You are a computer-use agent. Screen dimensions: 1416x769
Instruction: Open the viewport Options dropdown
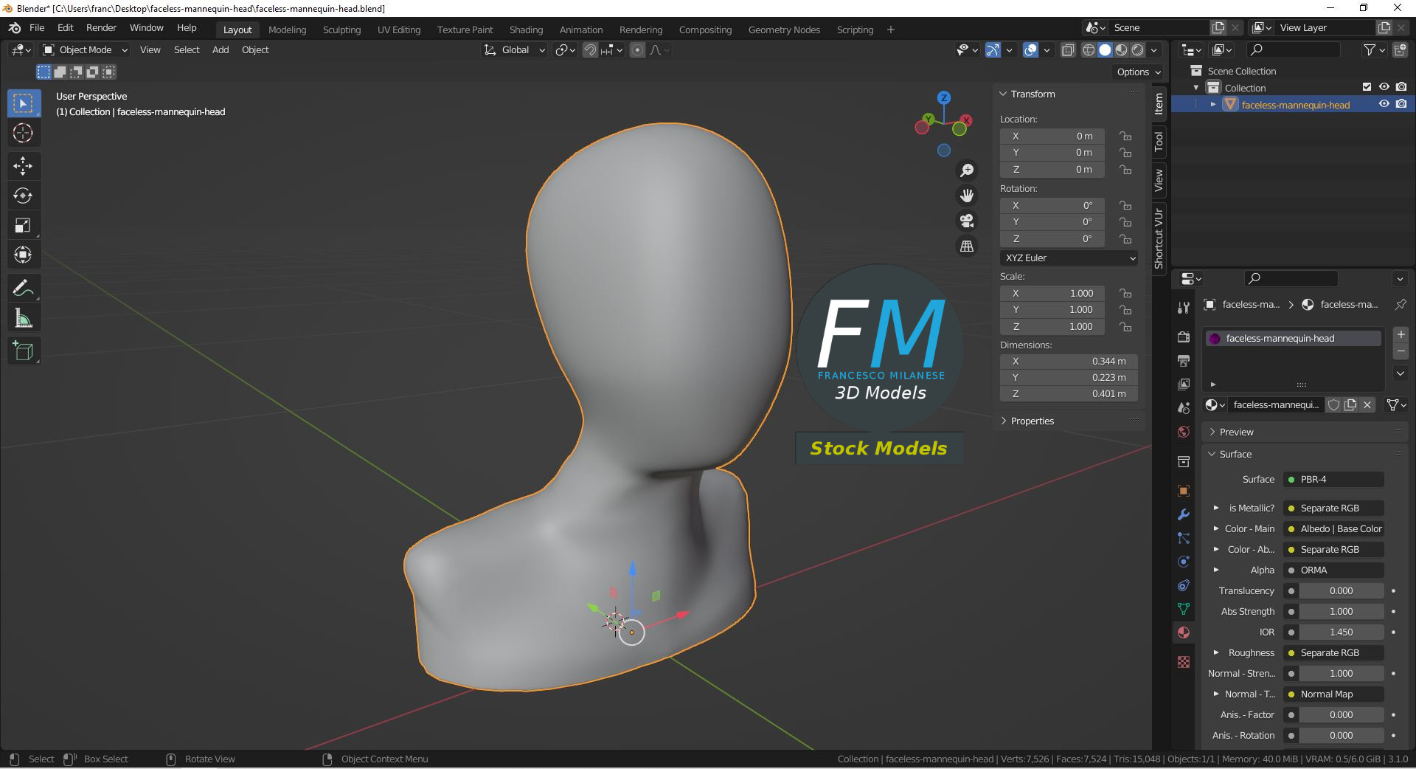[1139, 72]
